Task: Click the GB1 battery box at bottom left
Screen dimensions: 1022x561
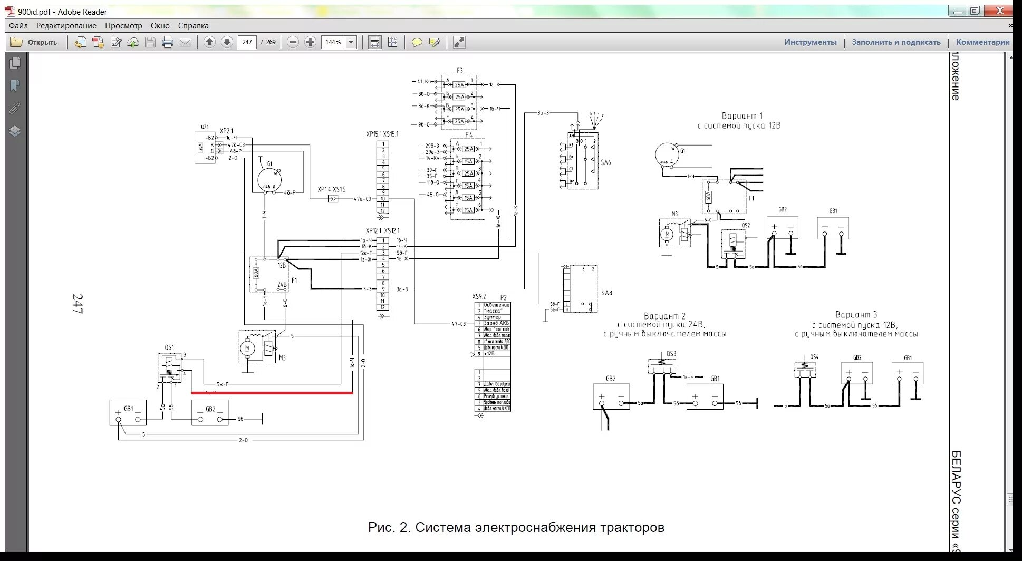Action: pyautogui.click(x=128, y=413)
